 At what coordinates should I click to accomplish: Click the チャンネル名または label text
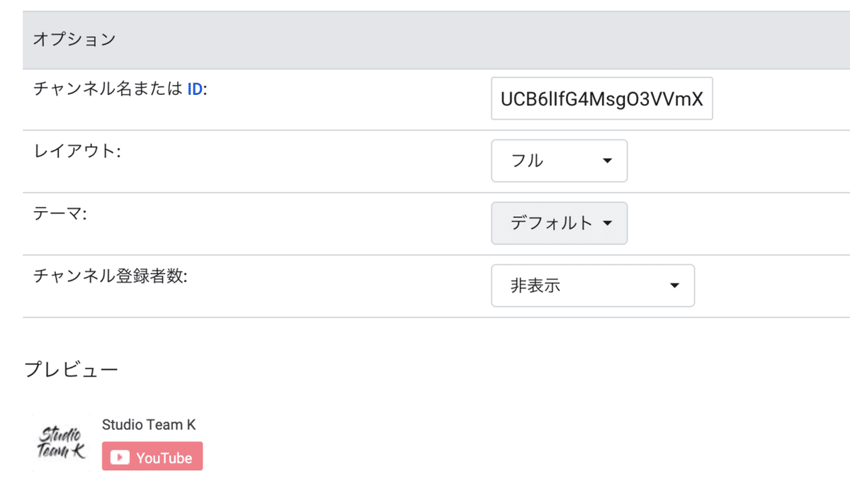[108, 90]
